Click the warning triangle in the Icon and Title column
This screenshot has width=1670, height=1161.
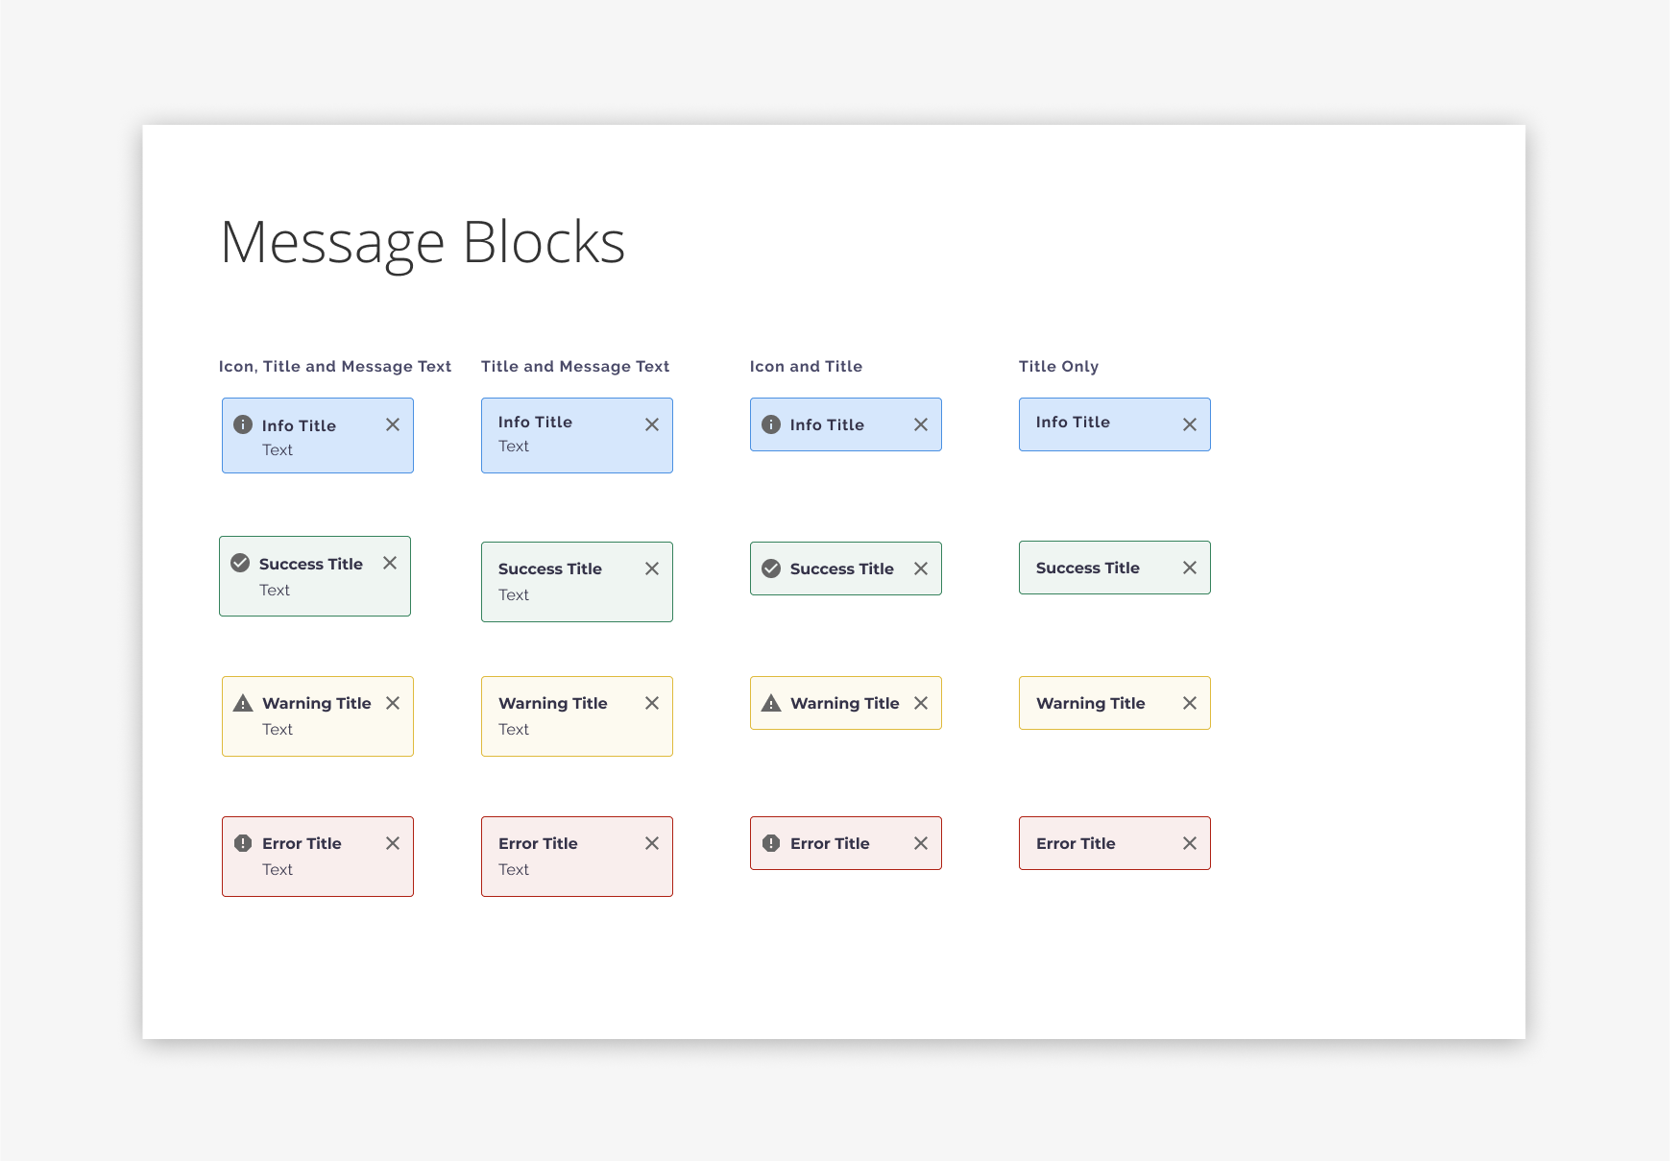click(x=771, y=703)
